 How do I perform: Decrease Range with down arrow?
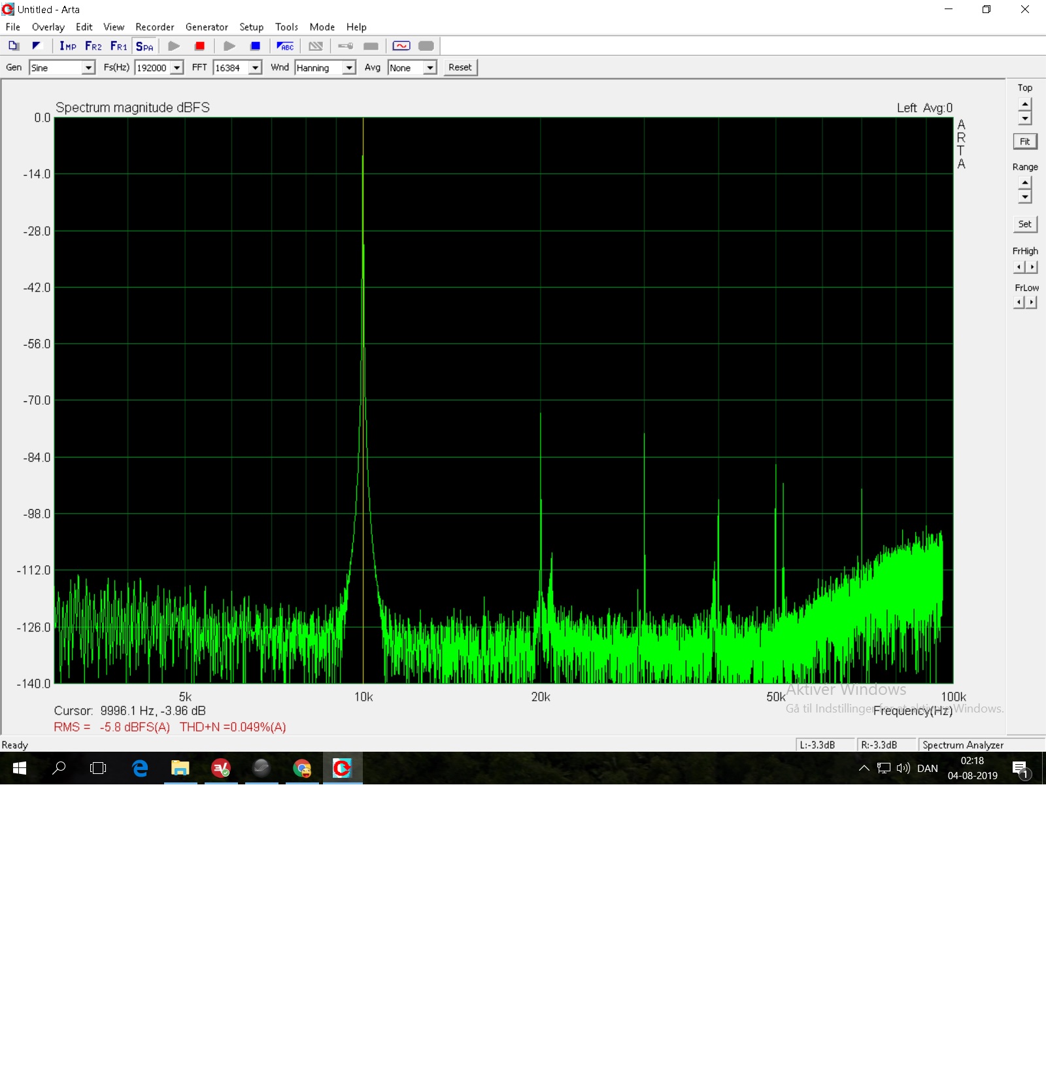click(x=1025, y=197)
